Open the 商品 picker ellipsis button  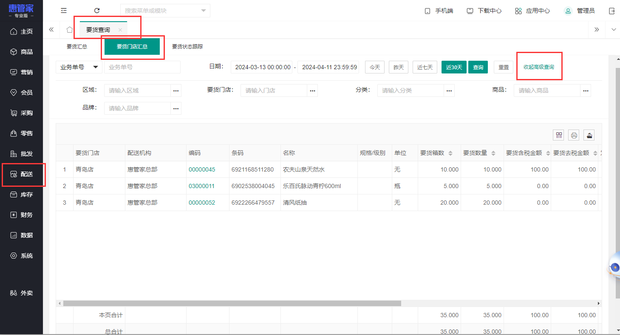[x=586, y=90]
